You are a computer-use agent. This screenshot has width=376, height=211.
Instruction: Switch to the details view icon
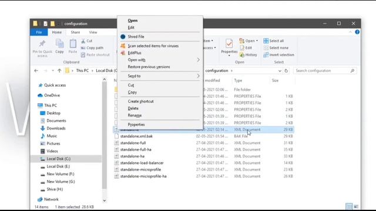349,206
